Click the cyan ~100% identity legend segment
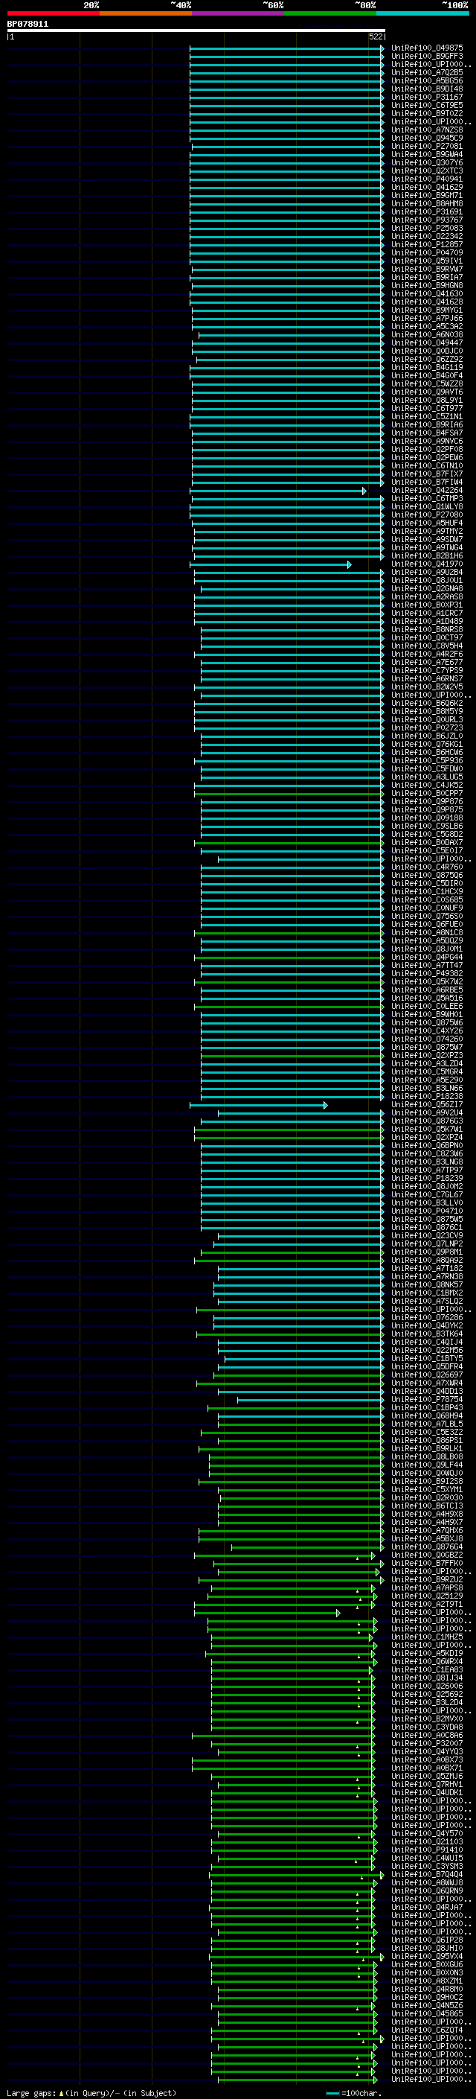476x2099 pixels. (x=422, y=13)
